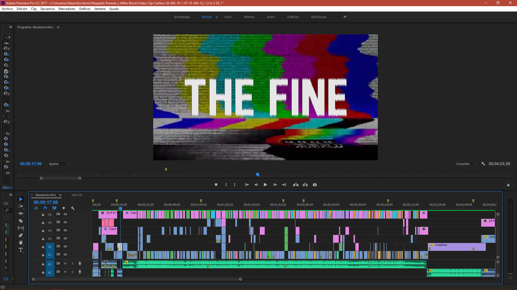Toggle lock on track V3

point(43,239)
